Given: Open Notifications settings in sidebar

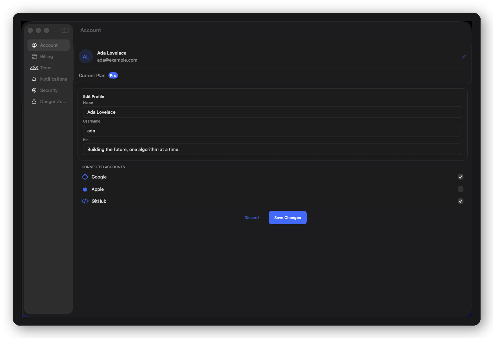Looking at the screenshot, I should pyautogui.click(x=49, y=79).
